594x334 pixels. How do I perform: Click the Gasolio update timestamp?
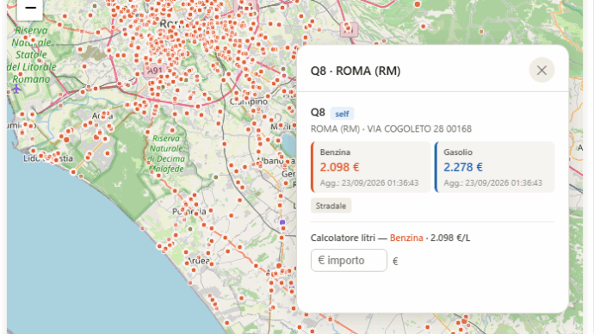pos(493,182)
